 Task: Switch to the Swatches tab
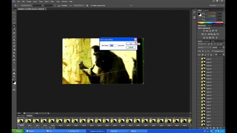(206, 10)
